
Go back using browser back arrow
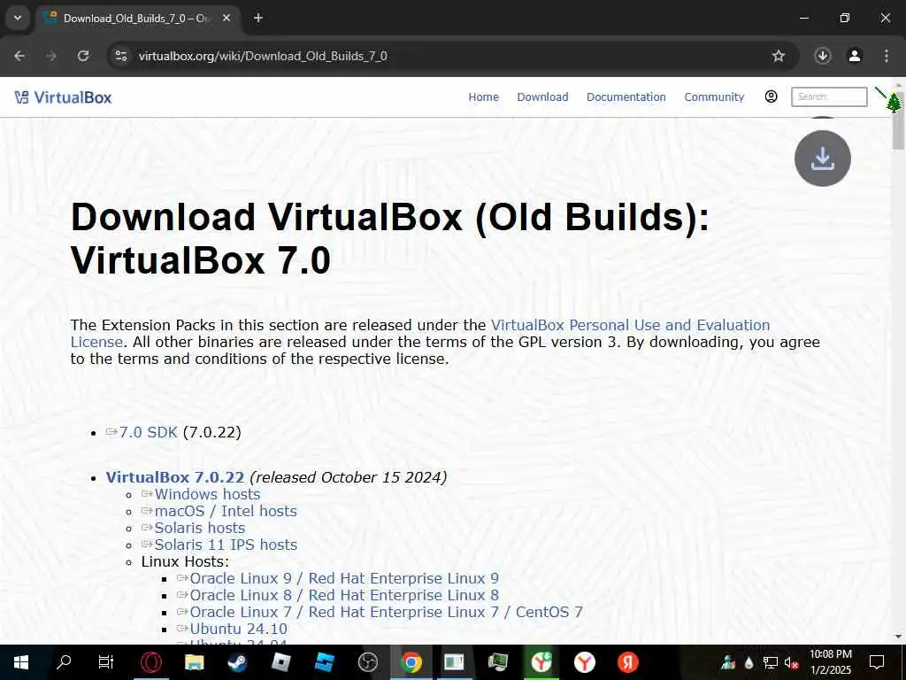(x=19, y=56)
